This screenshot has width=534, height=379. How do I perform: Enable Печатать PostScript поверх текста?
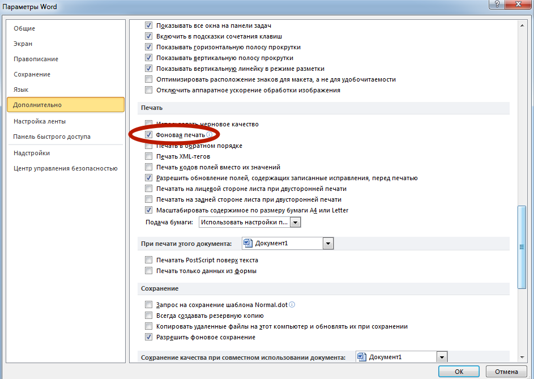click(x=148, y=260)
